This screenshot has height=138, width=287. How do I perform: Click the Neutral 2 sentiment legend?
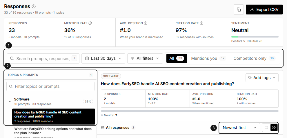tap(109, 115)
